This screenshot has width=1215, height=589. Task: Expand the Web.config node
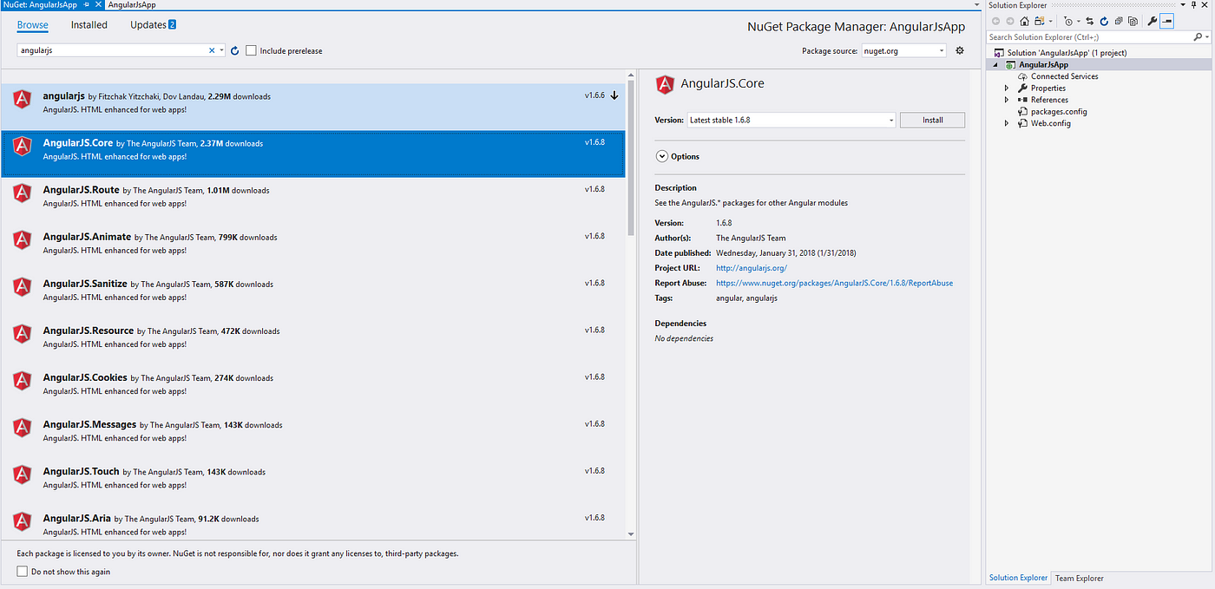pyautogui.click(x=1007, y=123)
